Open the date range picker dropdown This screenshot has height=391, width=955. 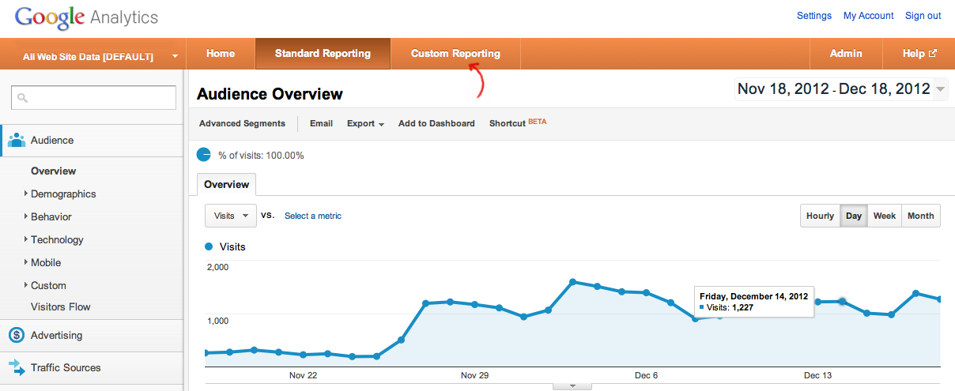point(940,89)
